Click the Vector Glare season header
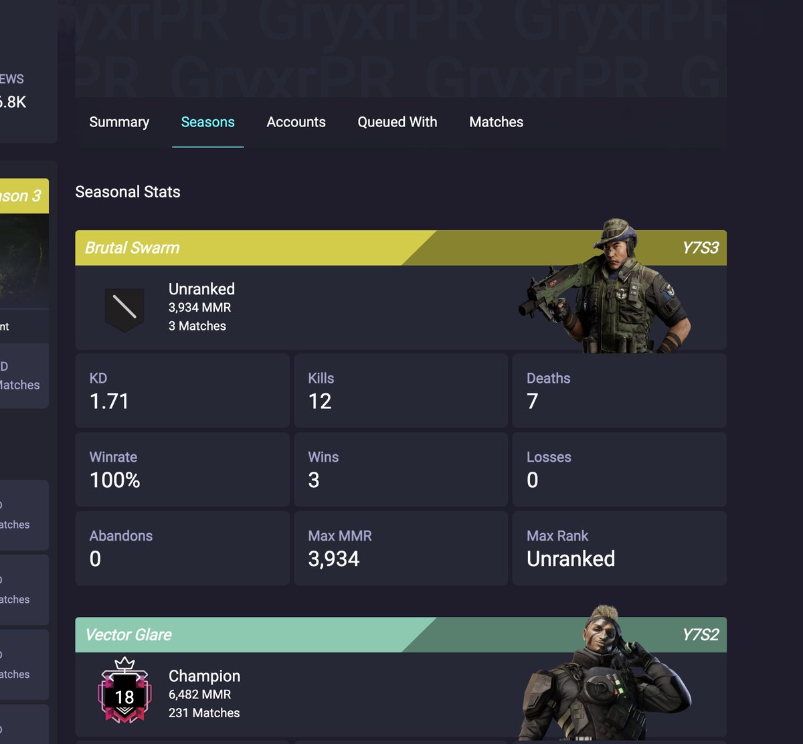The height and width of the screenshot is (744, 803). (x=401, y=634)
